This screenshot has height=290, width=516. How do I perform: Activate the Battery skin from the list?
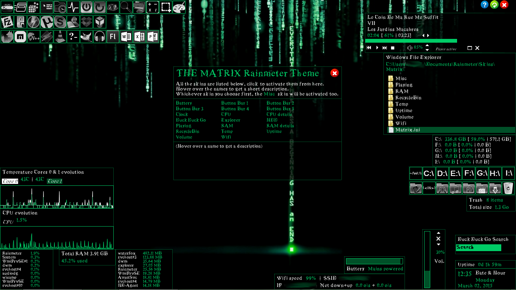[184, 103]
